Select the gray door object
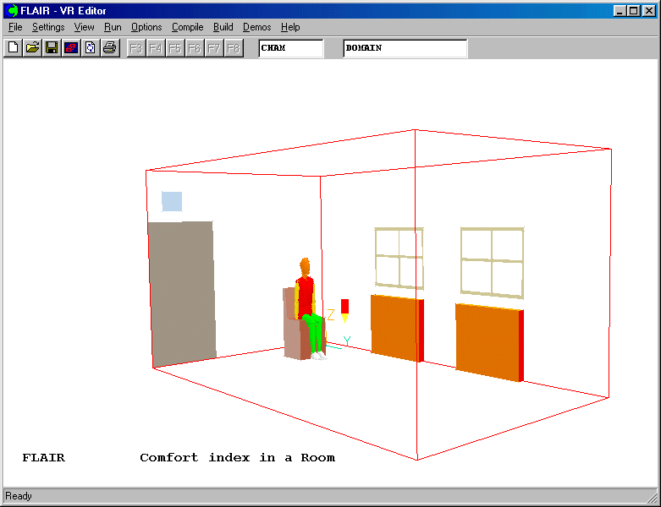661x507 pixels. pyautogui.click(x=182, y=292)
